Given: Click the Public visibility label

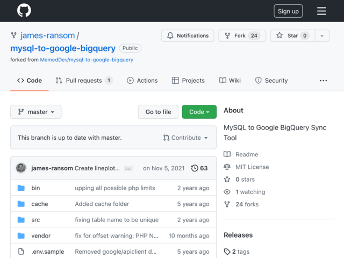Looking at the screenshot, I should [130, 48].
